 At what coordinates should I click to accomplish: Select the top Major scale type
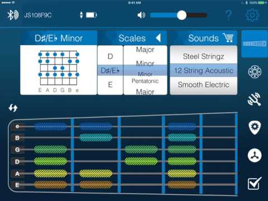[x=145, y=50]
